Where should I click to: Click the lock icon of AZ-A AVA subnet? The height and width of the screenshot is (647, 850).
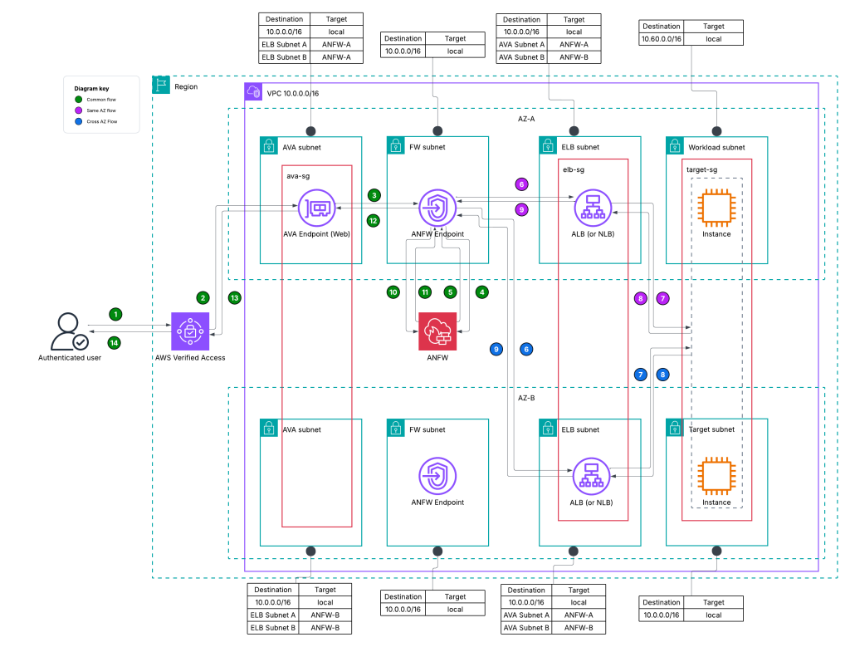(x=269, y=146)
